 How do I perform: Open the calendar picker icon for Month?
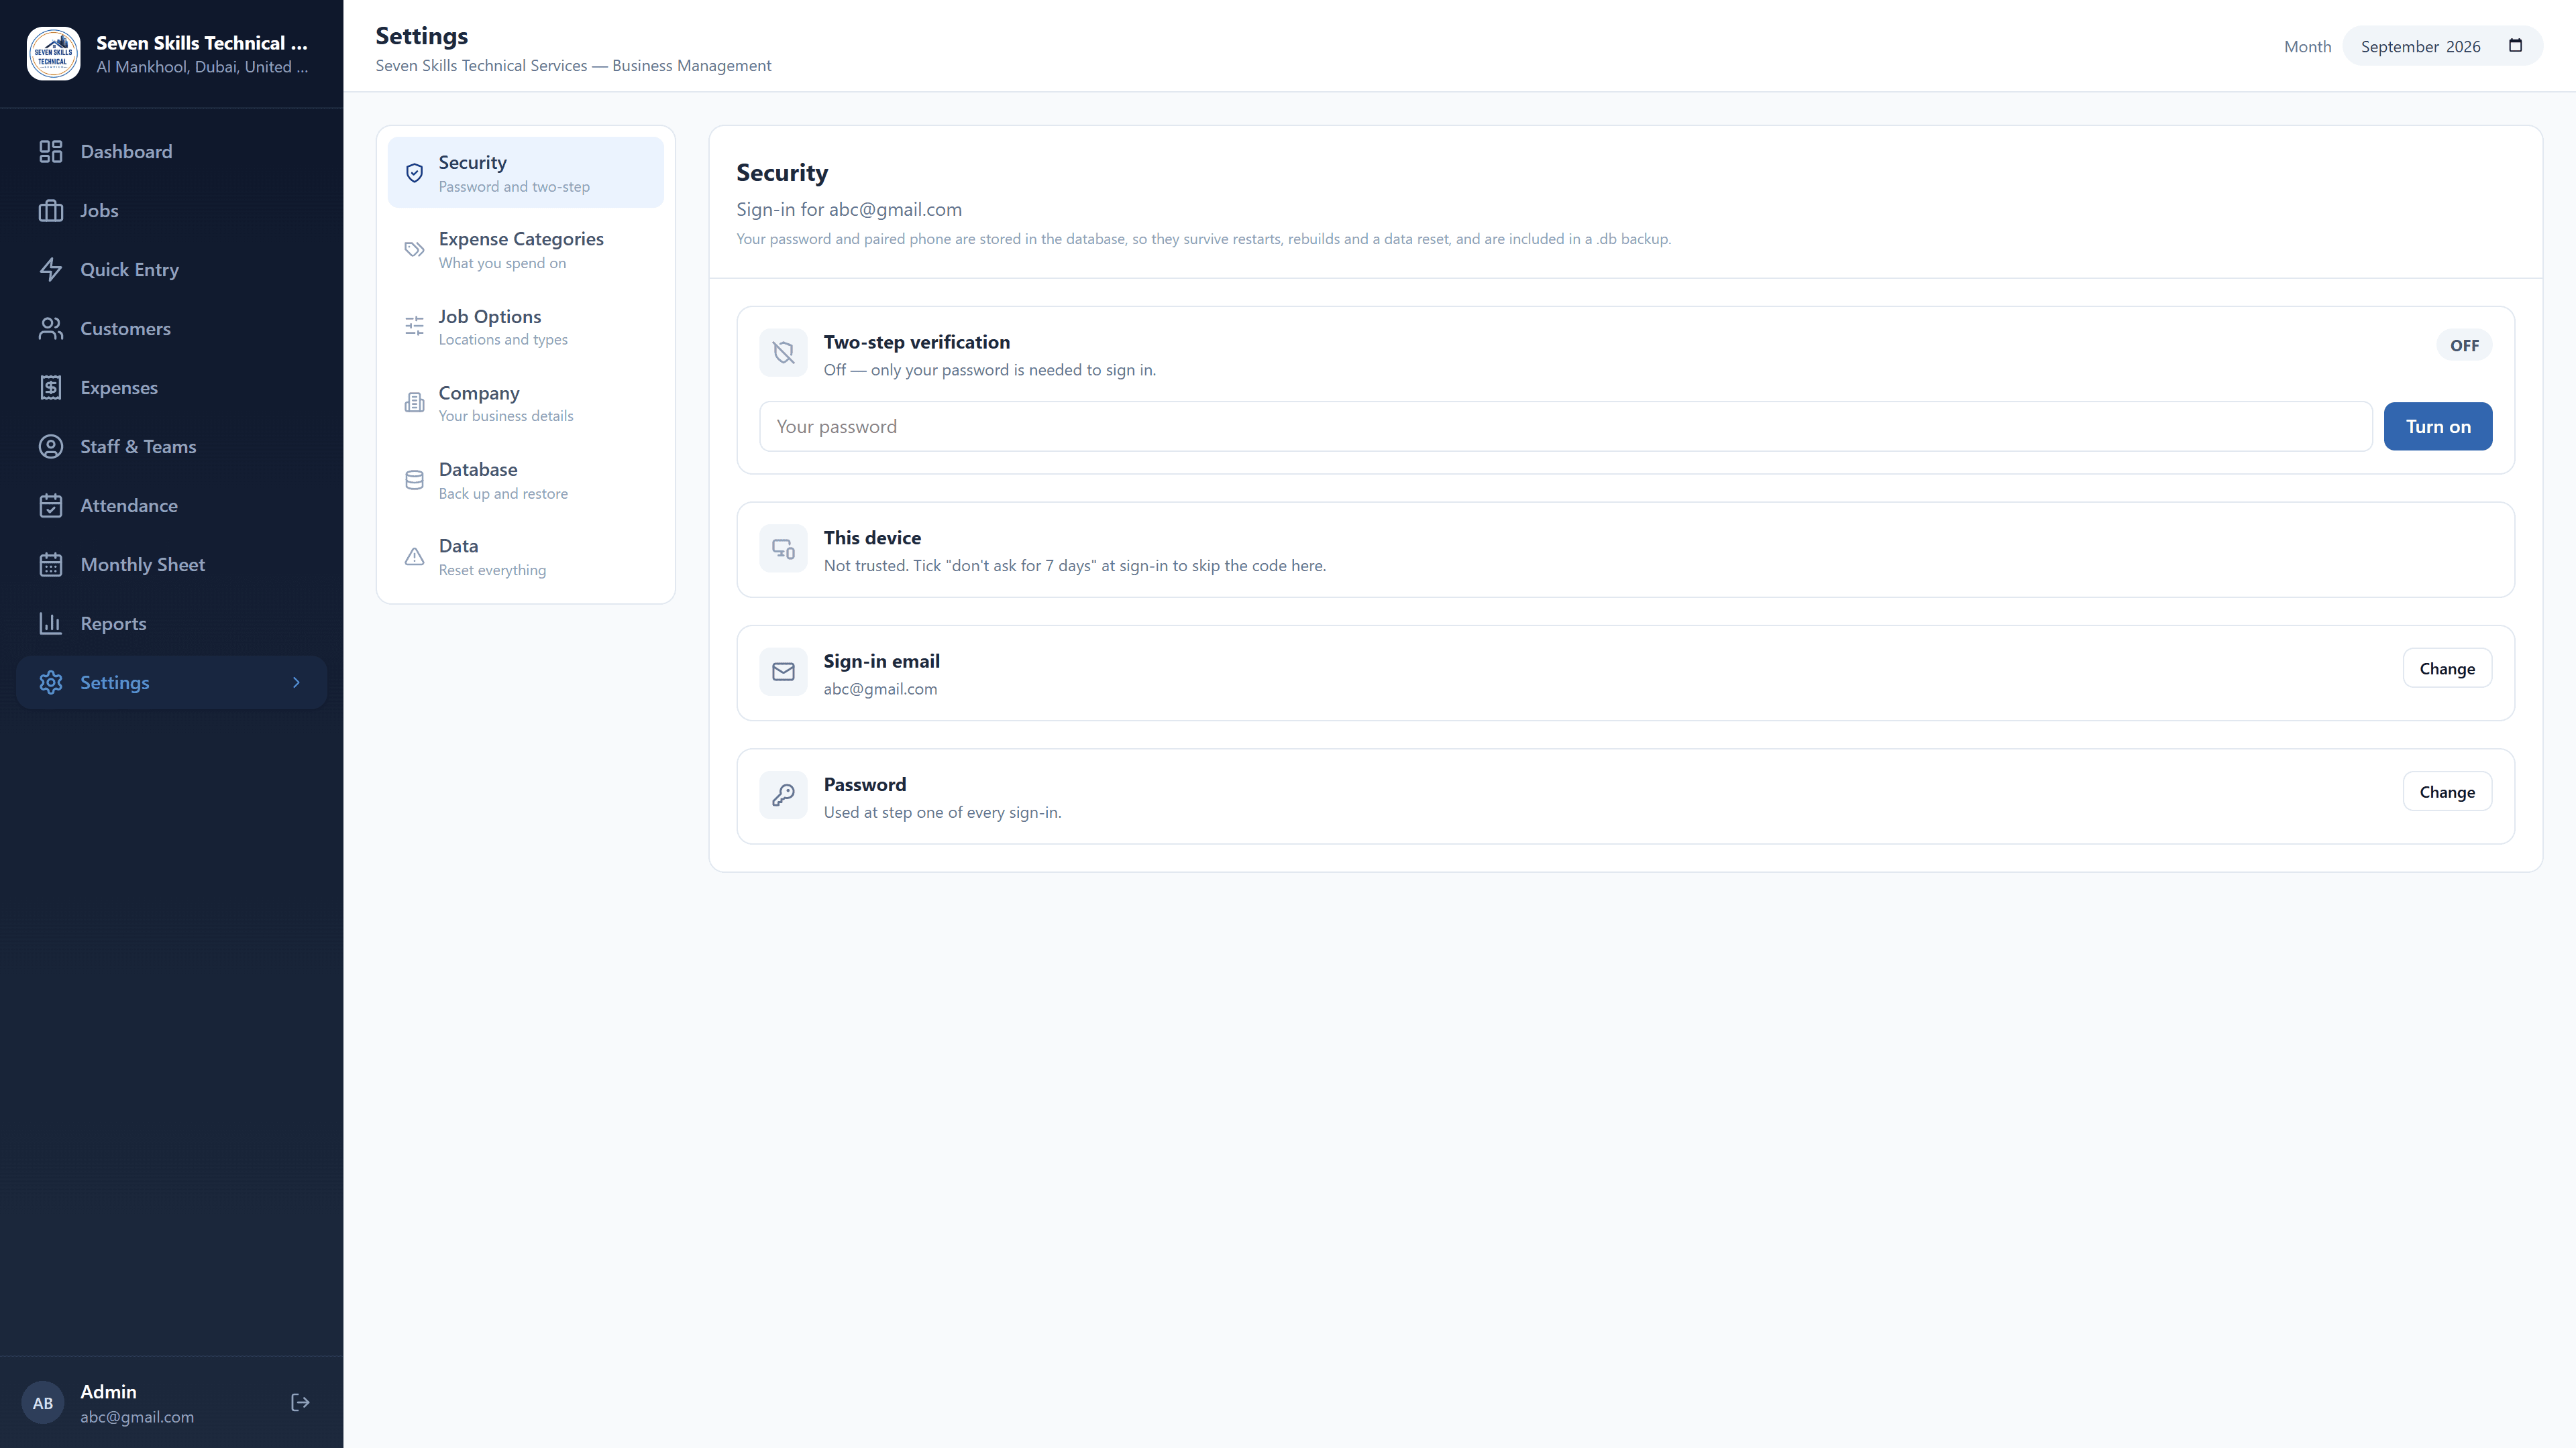coord(2516,45)
